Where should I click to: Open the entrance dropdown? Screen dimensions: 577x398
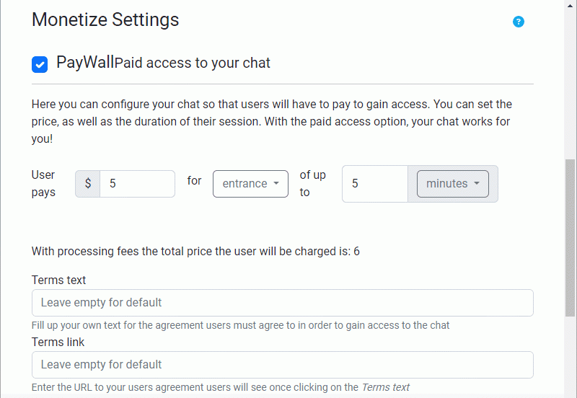[x=250, y=184]
